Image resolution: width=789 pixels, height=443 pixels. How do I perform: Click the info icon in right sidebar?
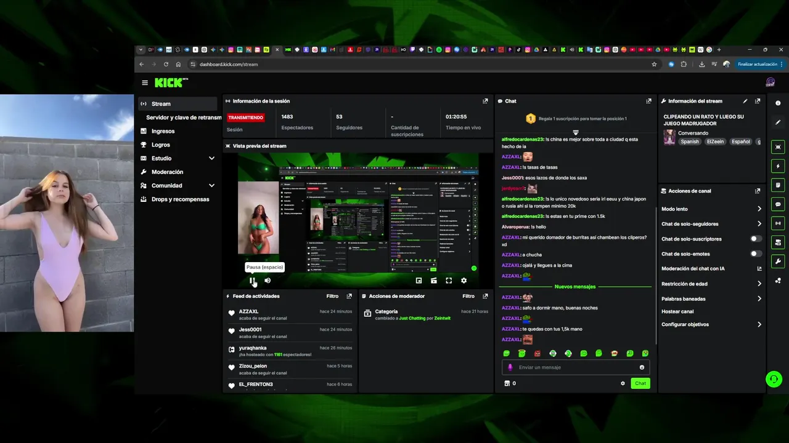pos(778,103)
